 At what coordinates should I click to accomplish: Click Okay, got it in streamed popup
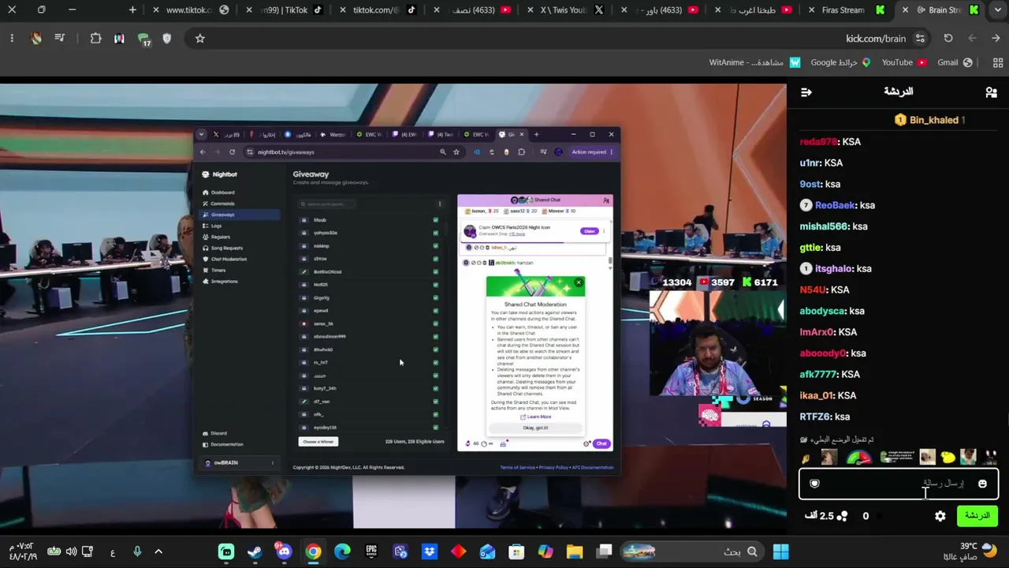click(x=535, y=428)
